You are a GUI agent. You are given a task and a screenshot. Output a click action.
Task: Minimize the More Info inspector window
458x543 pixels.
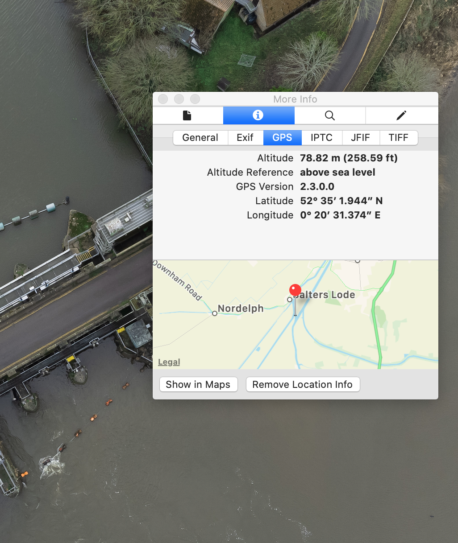click(179, 99)
